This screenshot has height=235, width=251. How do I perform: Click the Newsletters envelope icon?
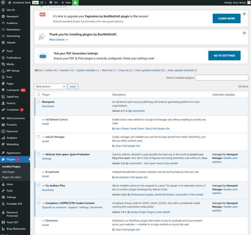point(3,30)
